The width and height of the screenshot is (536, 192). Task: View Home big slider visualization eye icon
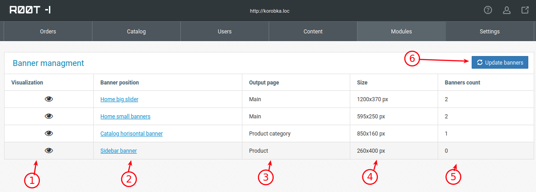[49, 99]
